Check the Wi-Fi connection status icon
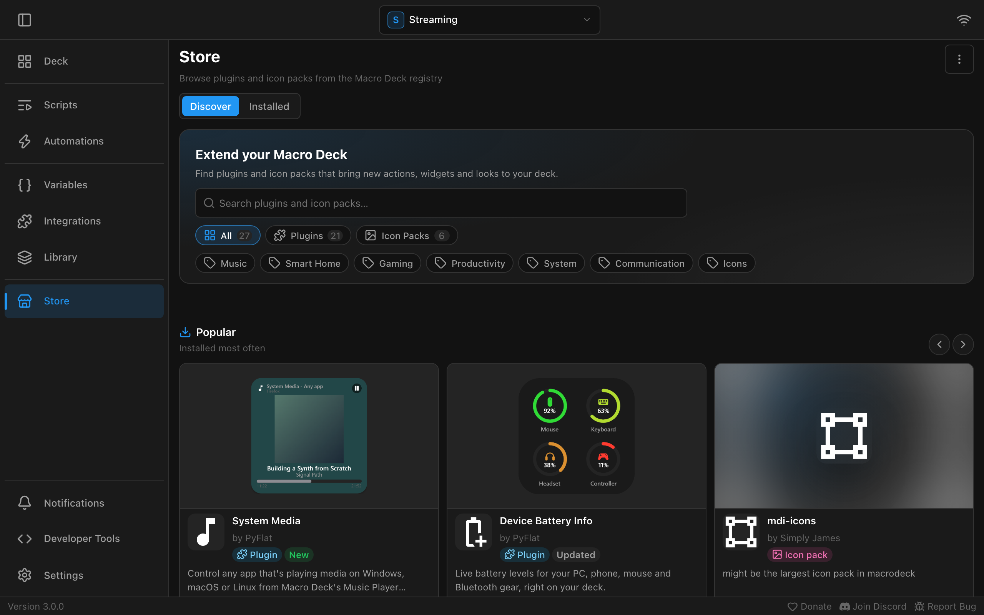 coord(964,20)
